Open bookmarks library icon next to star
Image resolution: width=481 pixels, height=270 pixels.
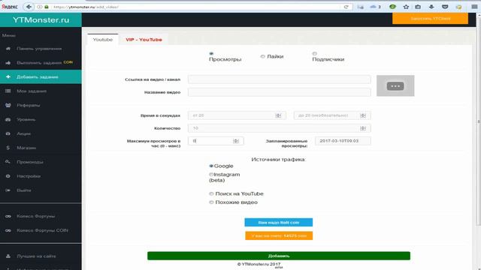pos(418,7)
